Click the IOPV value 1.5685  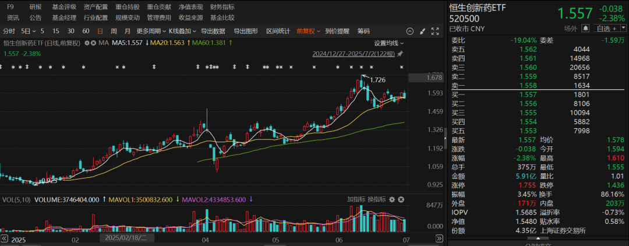click(525, 212)
